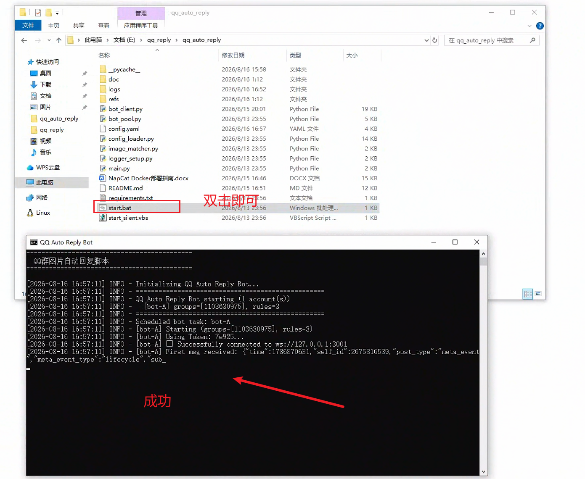This screenshot has width=585, height=479.
Task: Open the __pycache__ folder icon
Action: pos(103,69)
